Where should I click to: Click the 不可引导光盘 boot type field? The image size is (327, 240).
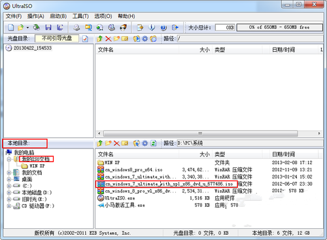tap(57, 39)
